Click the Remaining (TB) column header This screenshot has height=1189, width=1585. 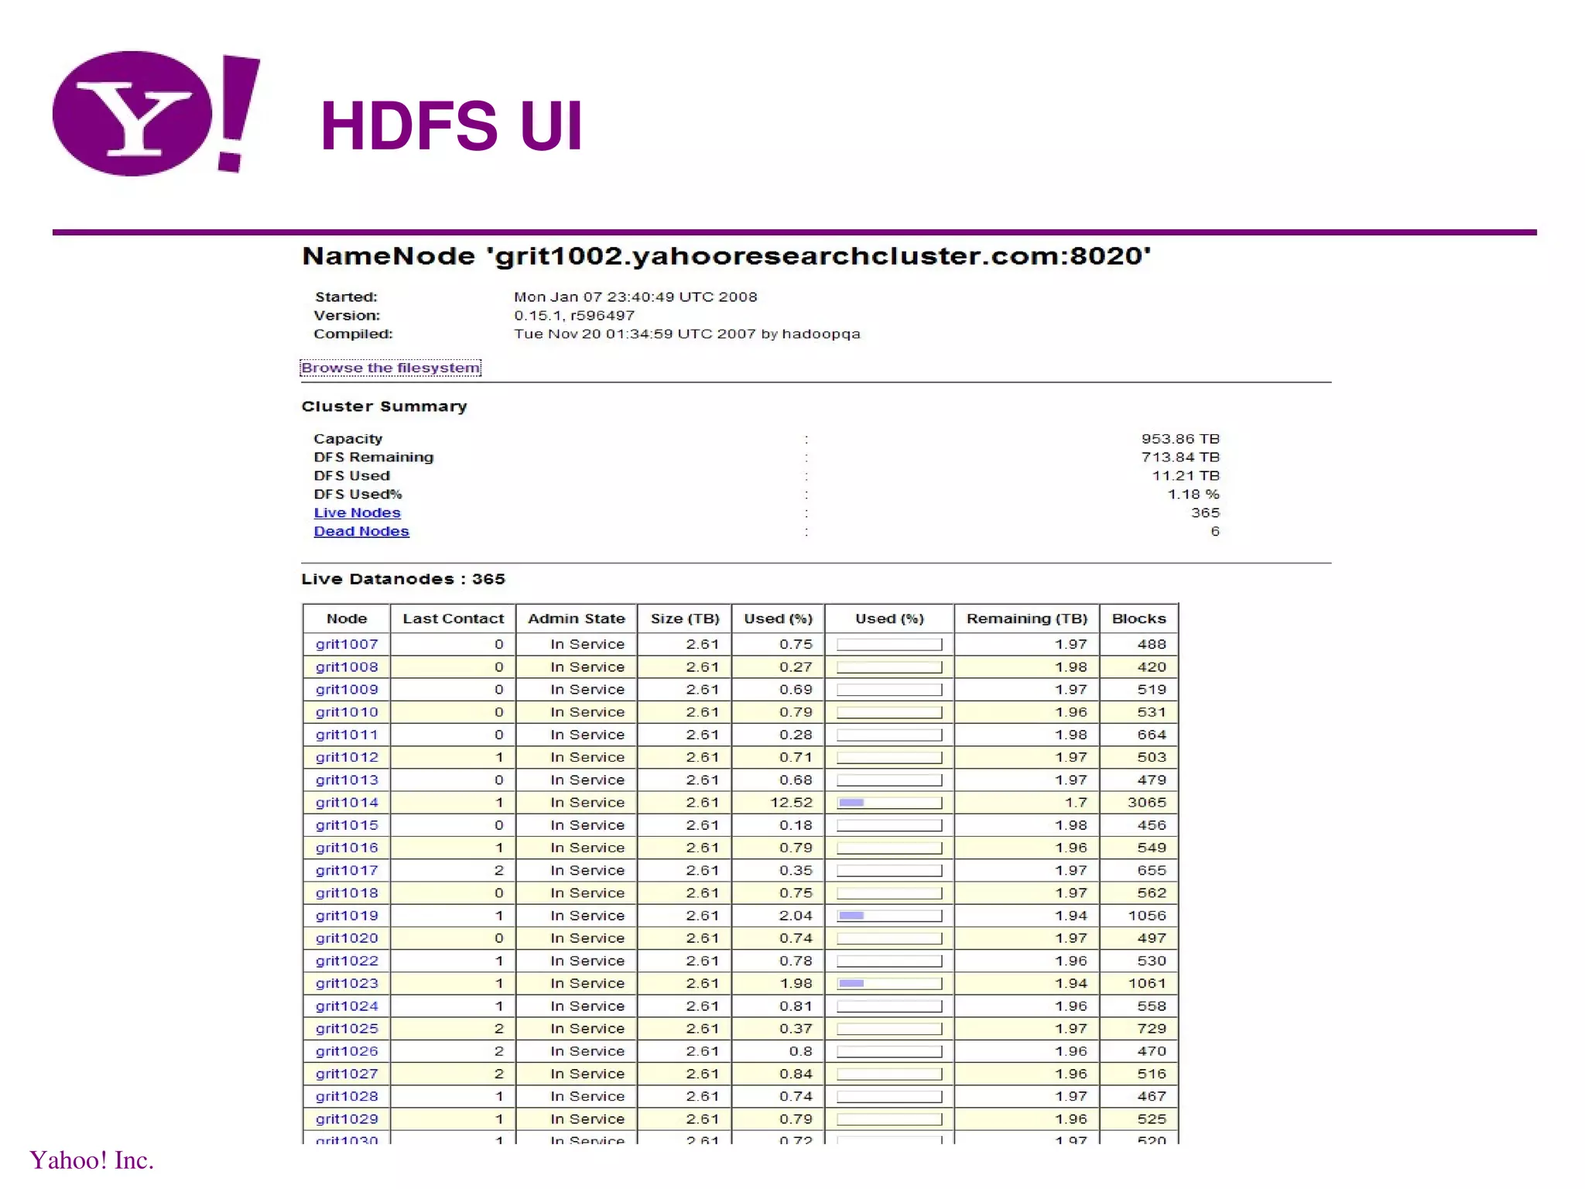(1026, 618)
